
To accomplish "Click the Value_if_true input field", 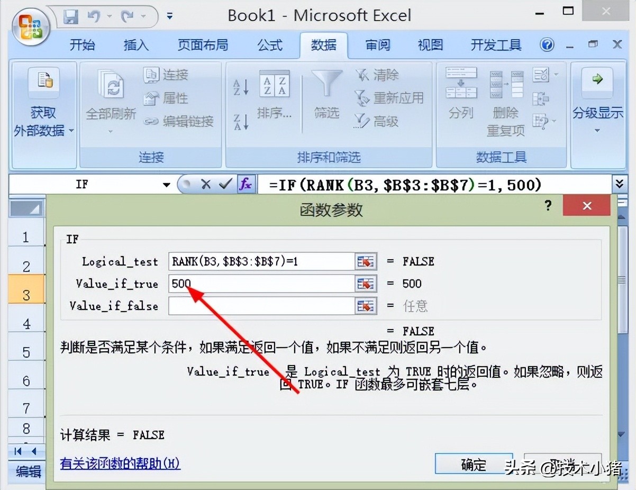I will pyautogui.click(x=261, y=283).
